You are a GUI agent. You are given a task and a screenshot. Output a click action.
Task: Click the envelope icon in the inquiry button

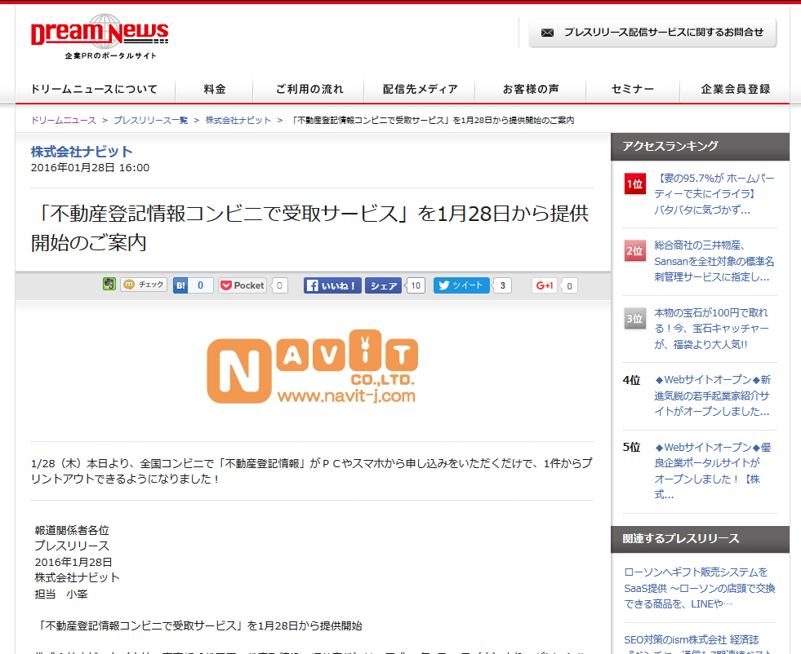click(547, 33)
